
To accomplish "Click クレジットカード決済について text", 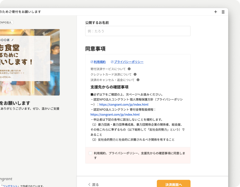I will pyautogui.click(x=111, y=75).
